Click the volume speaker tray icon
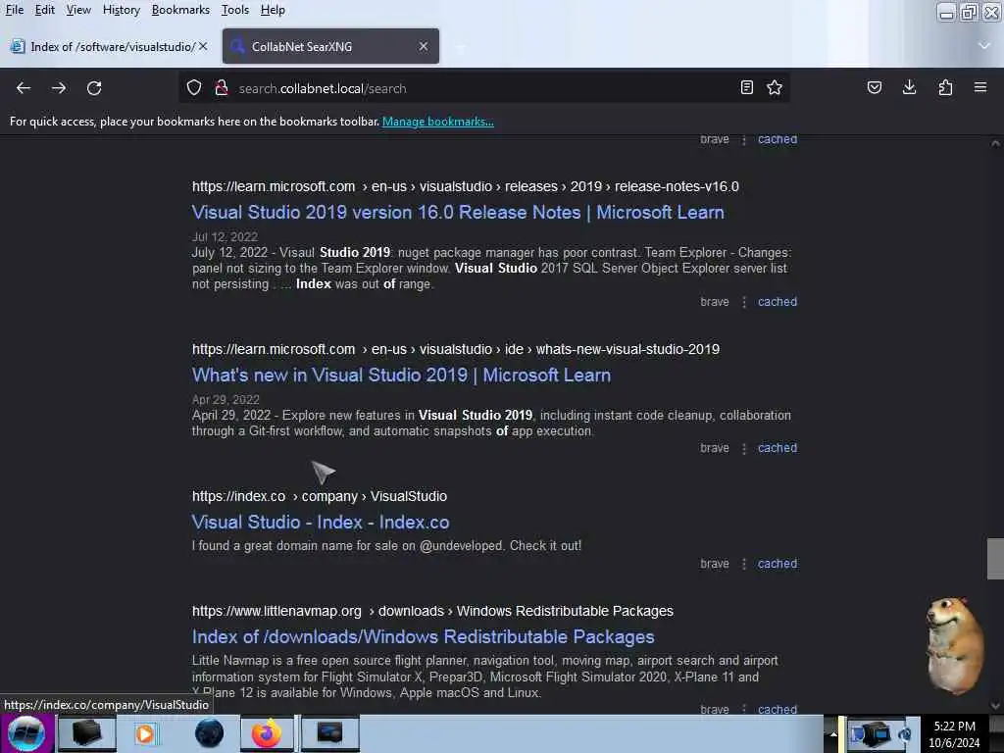The height and width of the screenshot is (753, 1004). [x=905, y=733]
